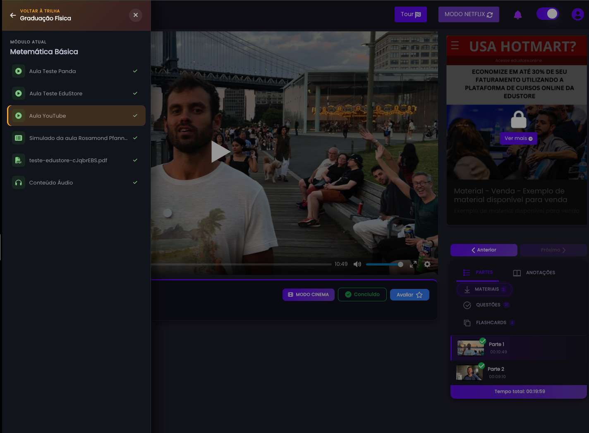The image size is (589, 433).
Task: Click the USA HOTMART? banner heading
Action: click(x=522, y=47)
